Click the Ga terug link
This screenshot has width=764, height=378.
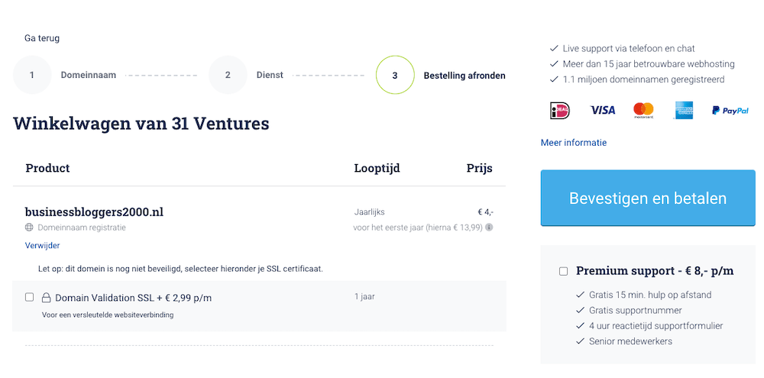42,38
